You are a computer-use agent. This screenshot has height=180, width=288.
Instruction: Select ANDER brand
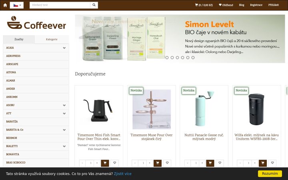coord(36,89)
